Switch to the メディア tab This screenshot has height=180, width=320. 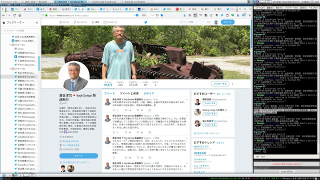click(148, 93)
